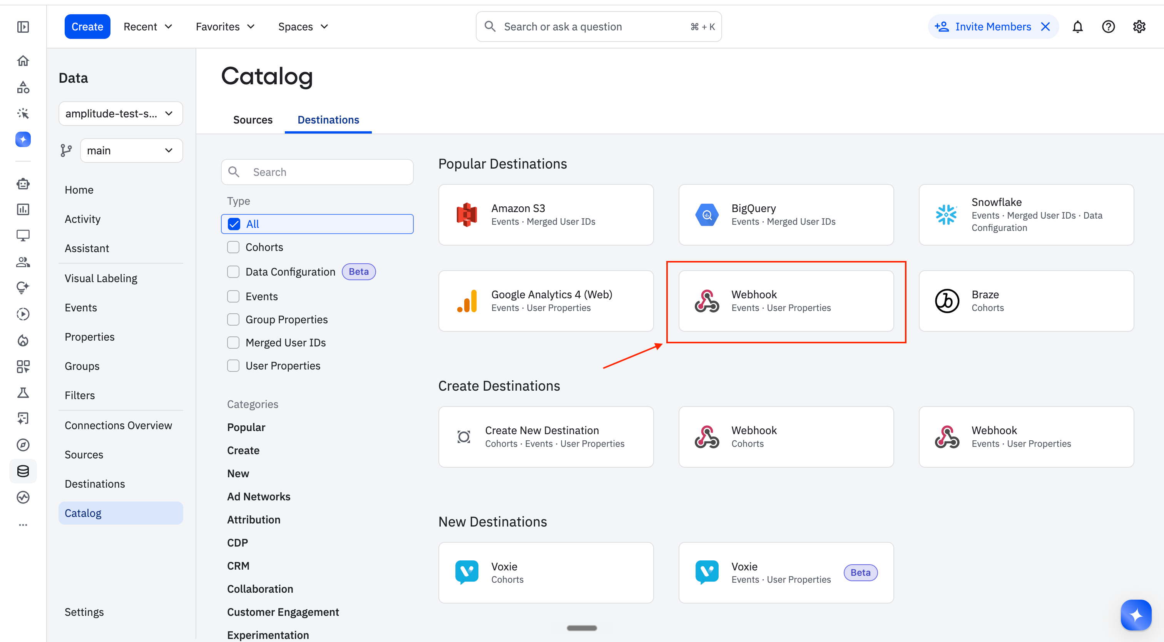This screenshot has height=642, width=1164.
Task: Focus the catalog Search field
Action: [x=317, y=172]
